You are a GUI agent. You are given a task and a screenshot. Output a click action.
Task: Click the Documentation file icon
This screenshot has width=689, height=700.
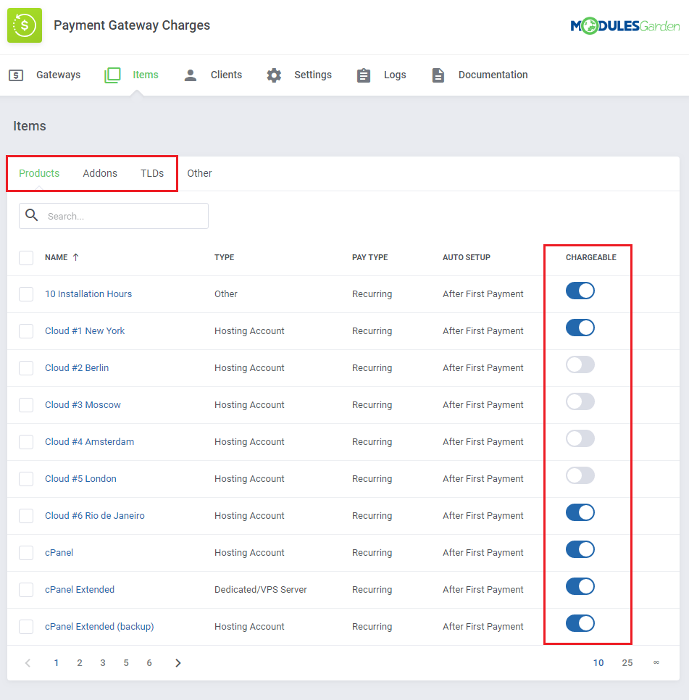(438, 75)
